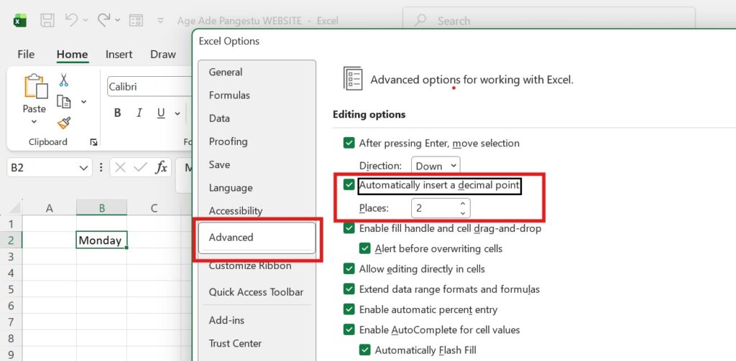Uncheck Automatically insert a decimal point
The height and width of the screenshot is (361, 736).
349,184
